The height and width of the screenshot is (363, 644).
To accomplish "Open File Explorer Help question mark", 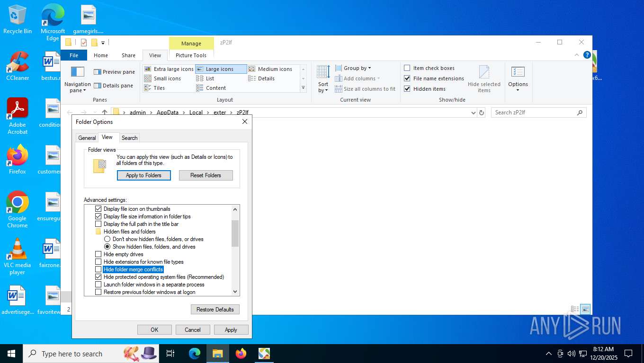I will coord(587,55).
